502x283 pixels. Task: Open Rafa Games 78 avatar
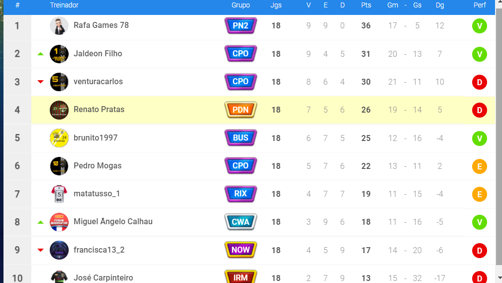(59, 25)
